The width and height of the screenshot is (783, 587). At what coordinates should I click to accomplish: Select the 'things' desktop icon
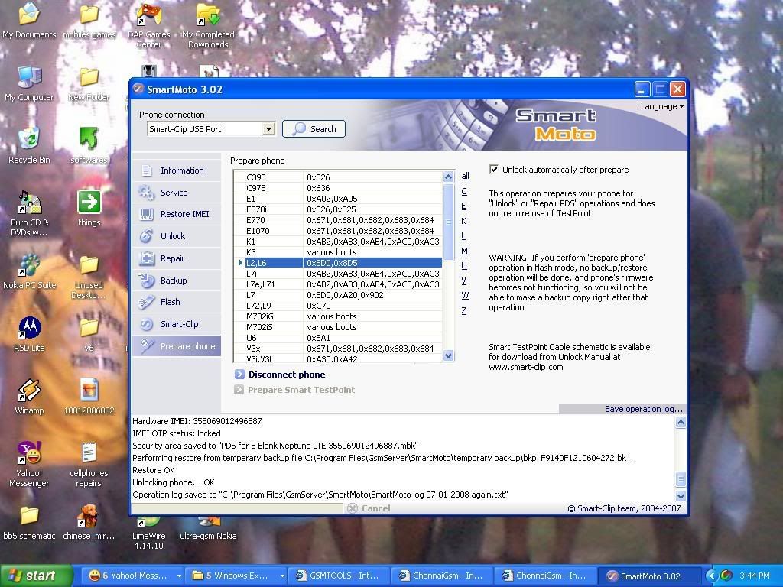pos(89,209)
